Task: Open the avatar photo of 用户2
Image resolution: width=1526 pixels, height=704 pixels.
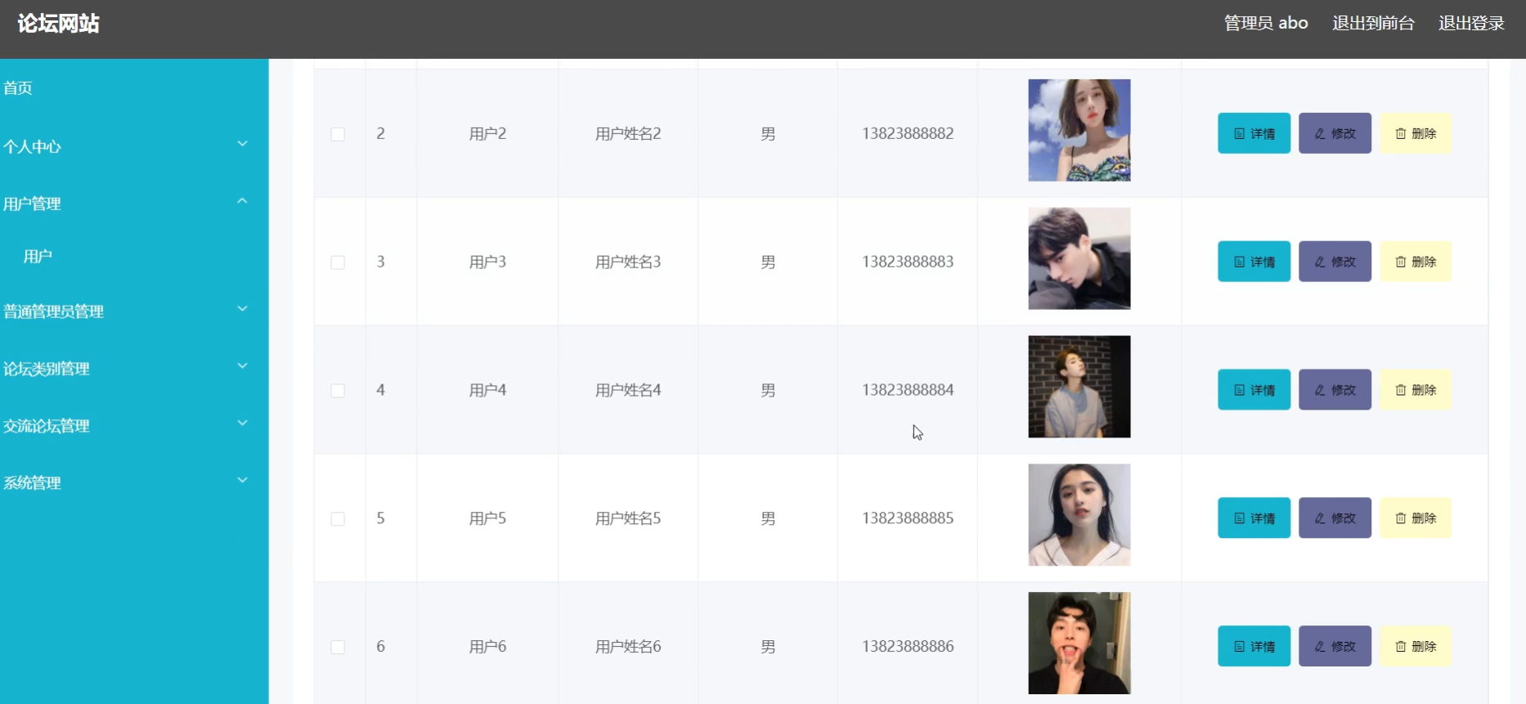Action: pos(1079,130)
